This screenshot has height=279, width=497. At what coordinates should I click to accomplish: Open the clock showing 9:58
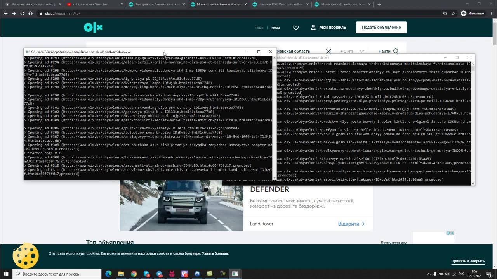click(x=474, y=274)
